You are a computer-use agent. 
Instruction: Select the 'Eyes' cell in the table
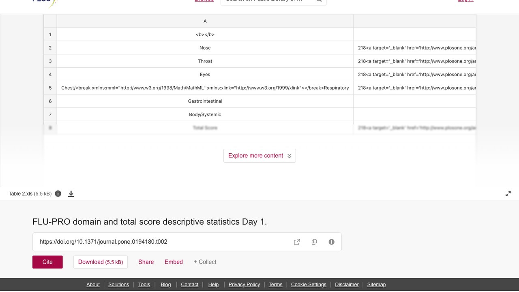click(205, 75)
